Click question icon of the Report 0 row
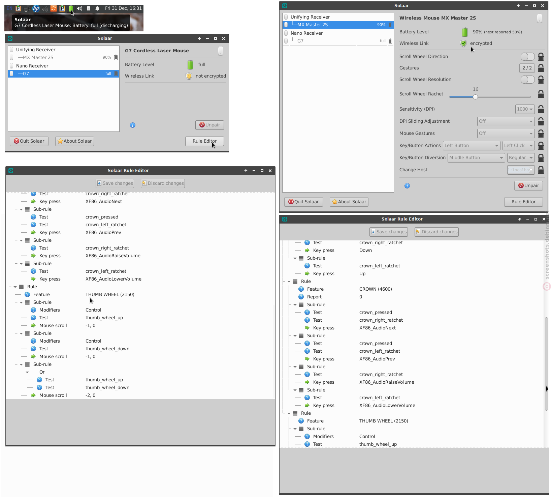This screenshot has height=497, width=551. [301, 297]
